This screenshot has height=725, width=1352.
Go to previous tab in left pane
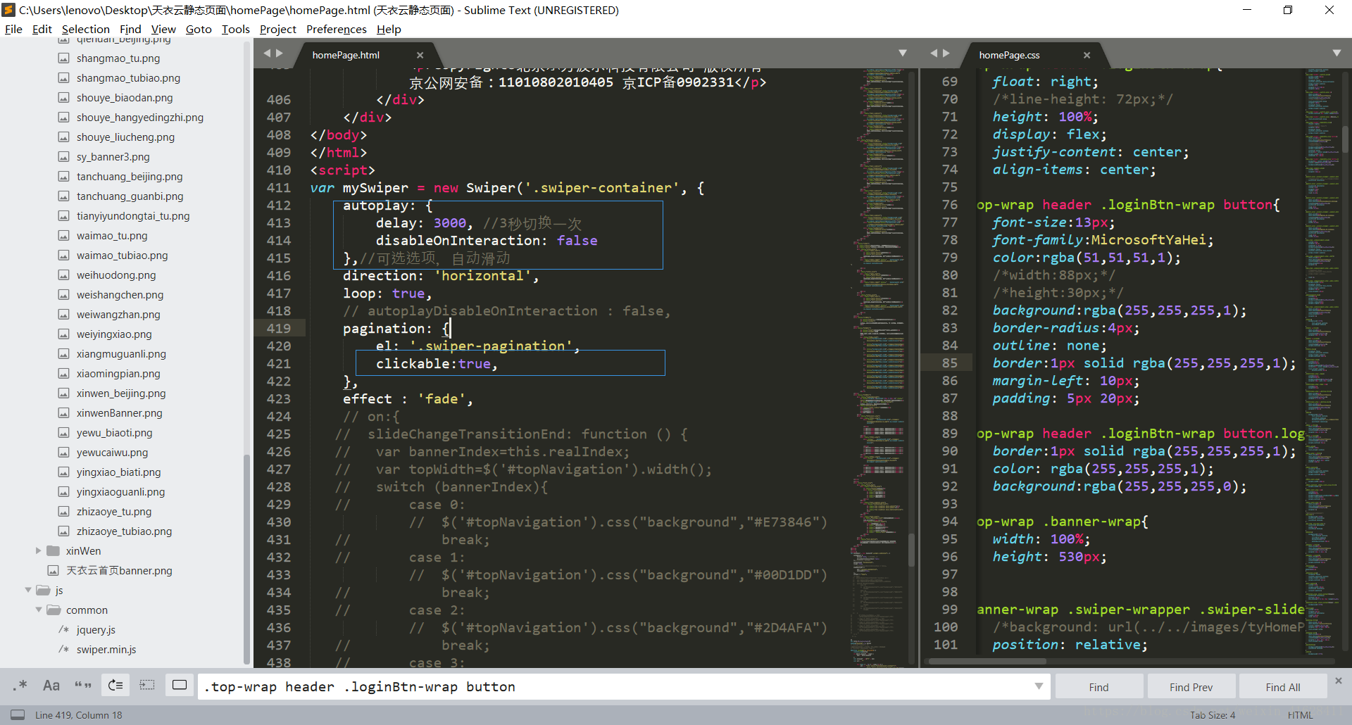click(267, 53)
